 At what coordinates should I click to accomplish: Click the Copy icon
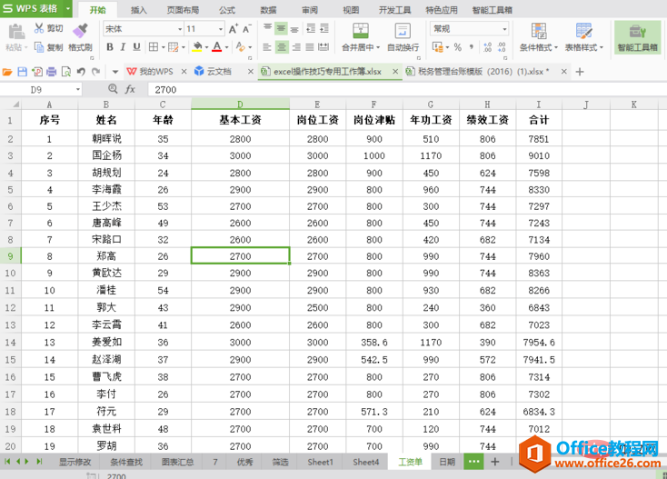(x=39, y=46)
